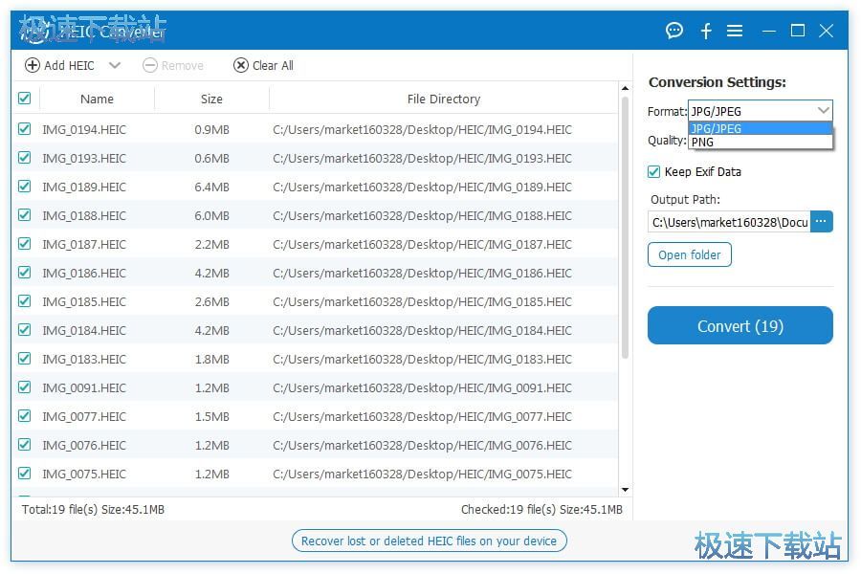The width and height of the screenshot is (861, 574).
Task: Click the Clear All icon
Action: (241, 65)
